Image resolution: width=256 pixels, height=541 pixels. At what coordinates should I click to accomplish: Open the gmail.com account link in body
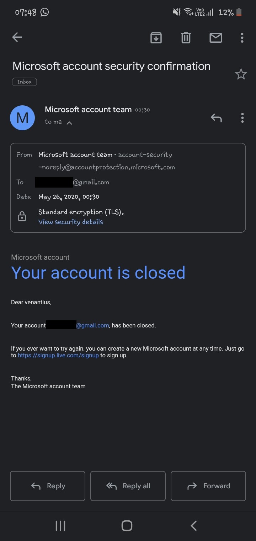click(92, 325)
